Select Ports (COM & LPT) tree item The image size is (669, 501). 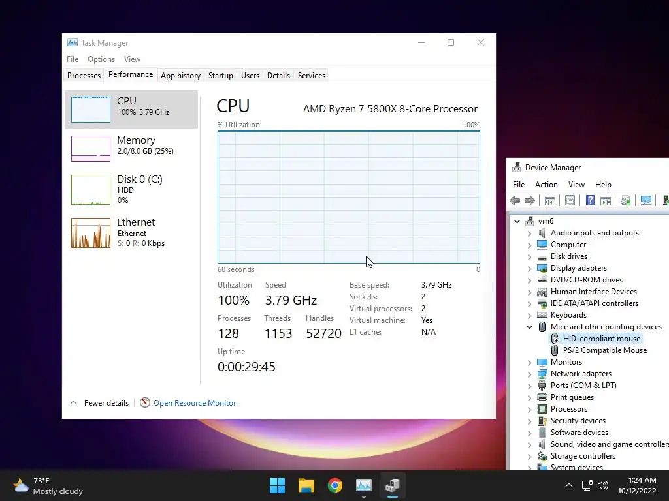point(583,385)
